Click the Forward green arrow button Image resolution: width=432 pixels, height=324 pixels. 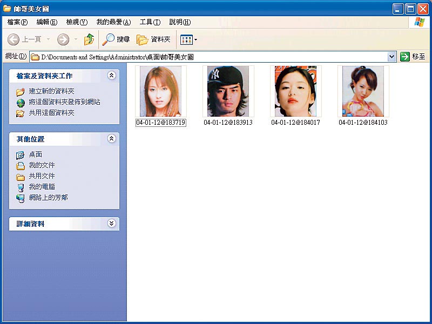[x=63, y=39]
